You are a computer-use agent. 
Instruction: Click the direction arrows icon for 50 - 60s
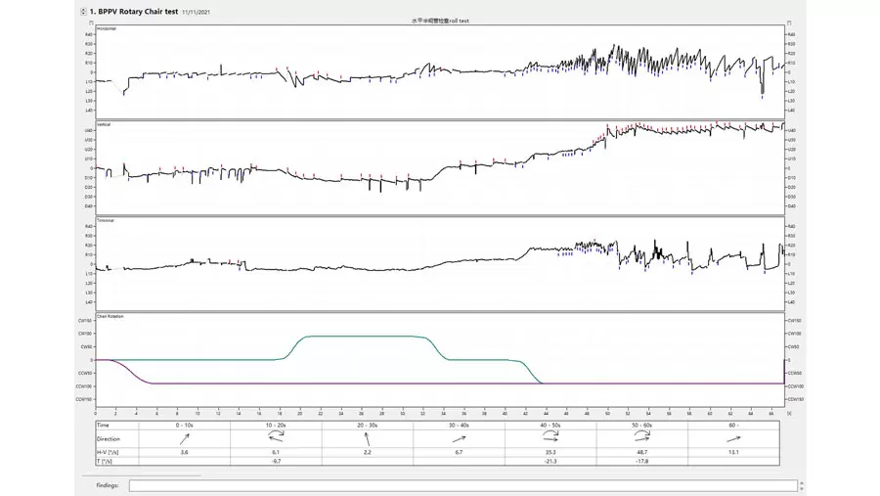(x=643, y=440)
